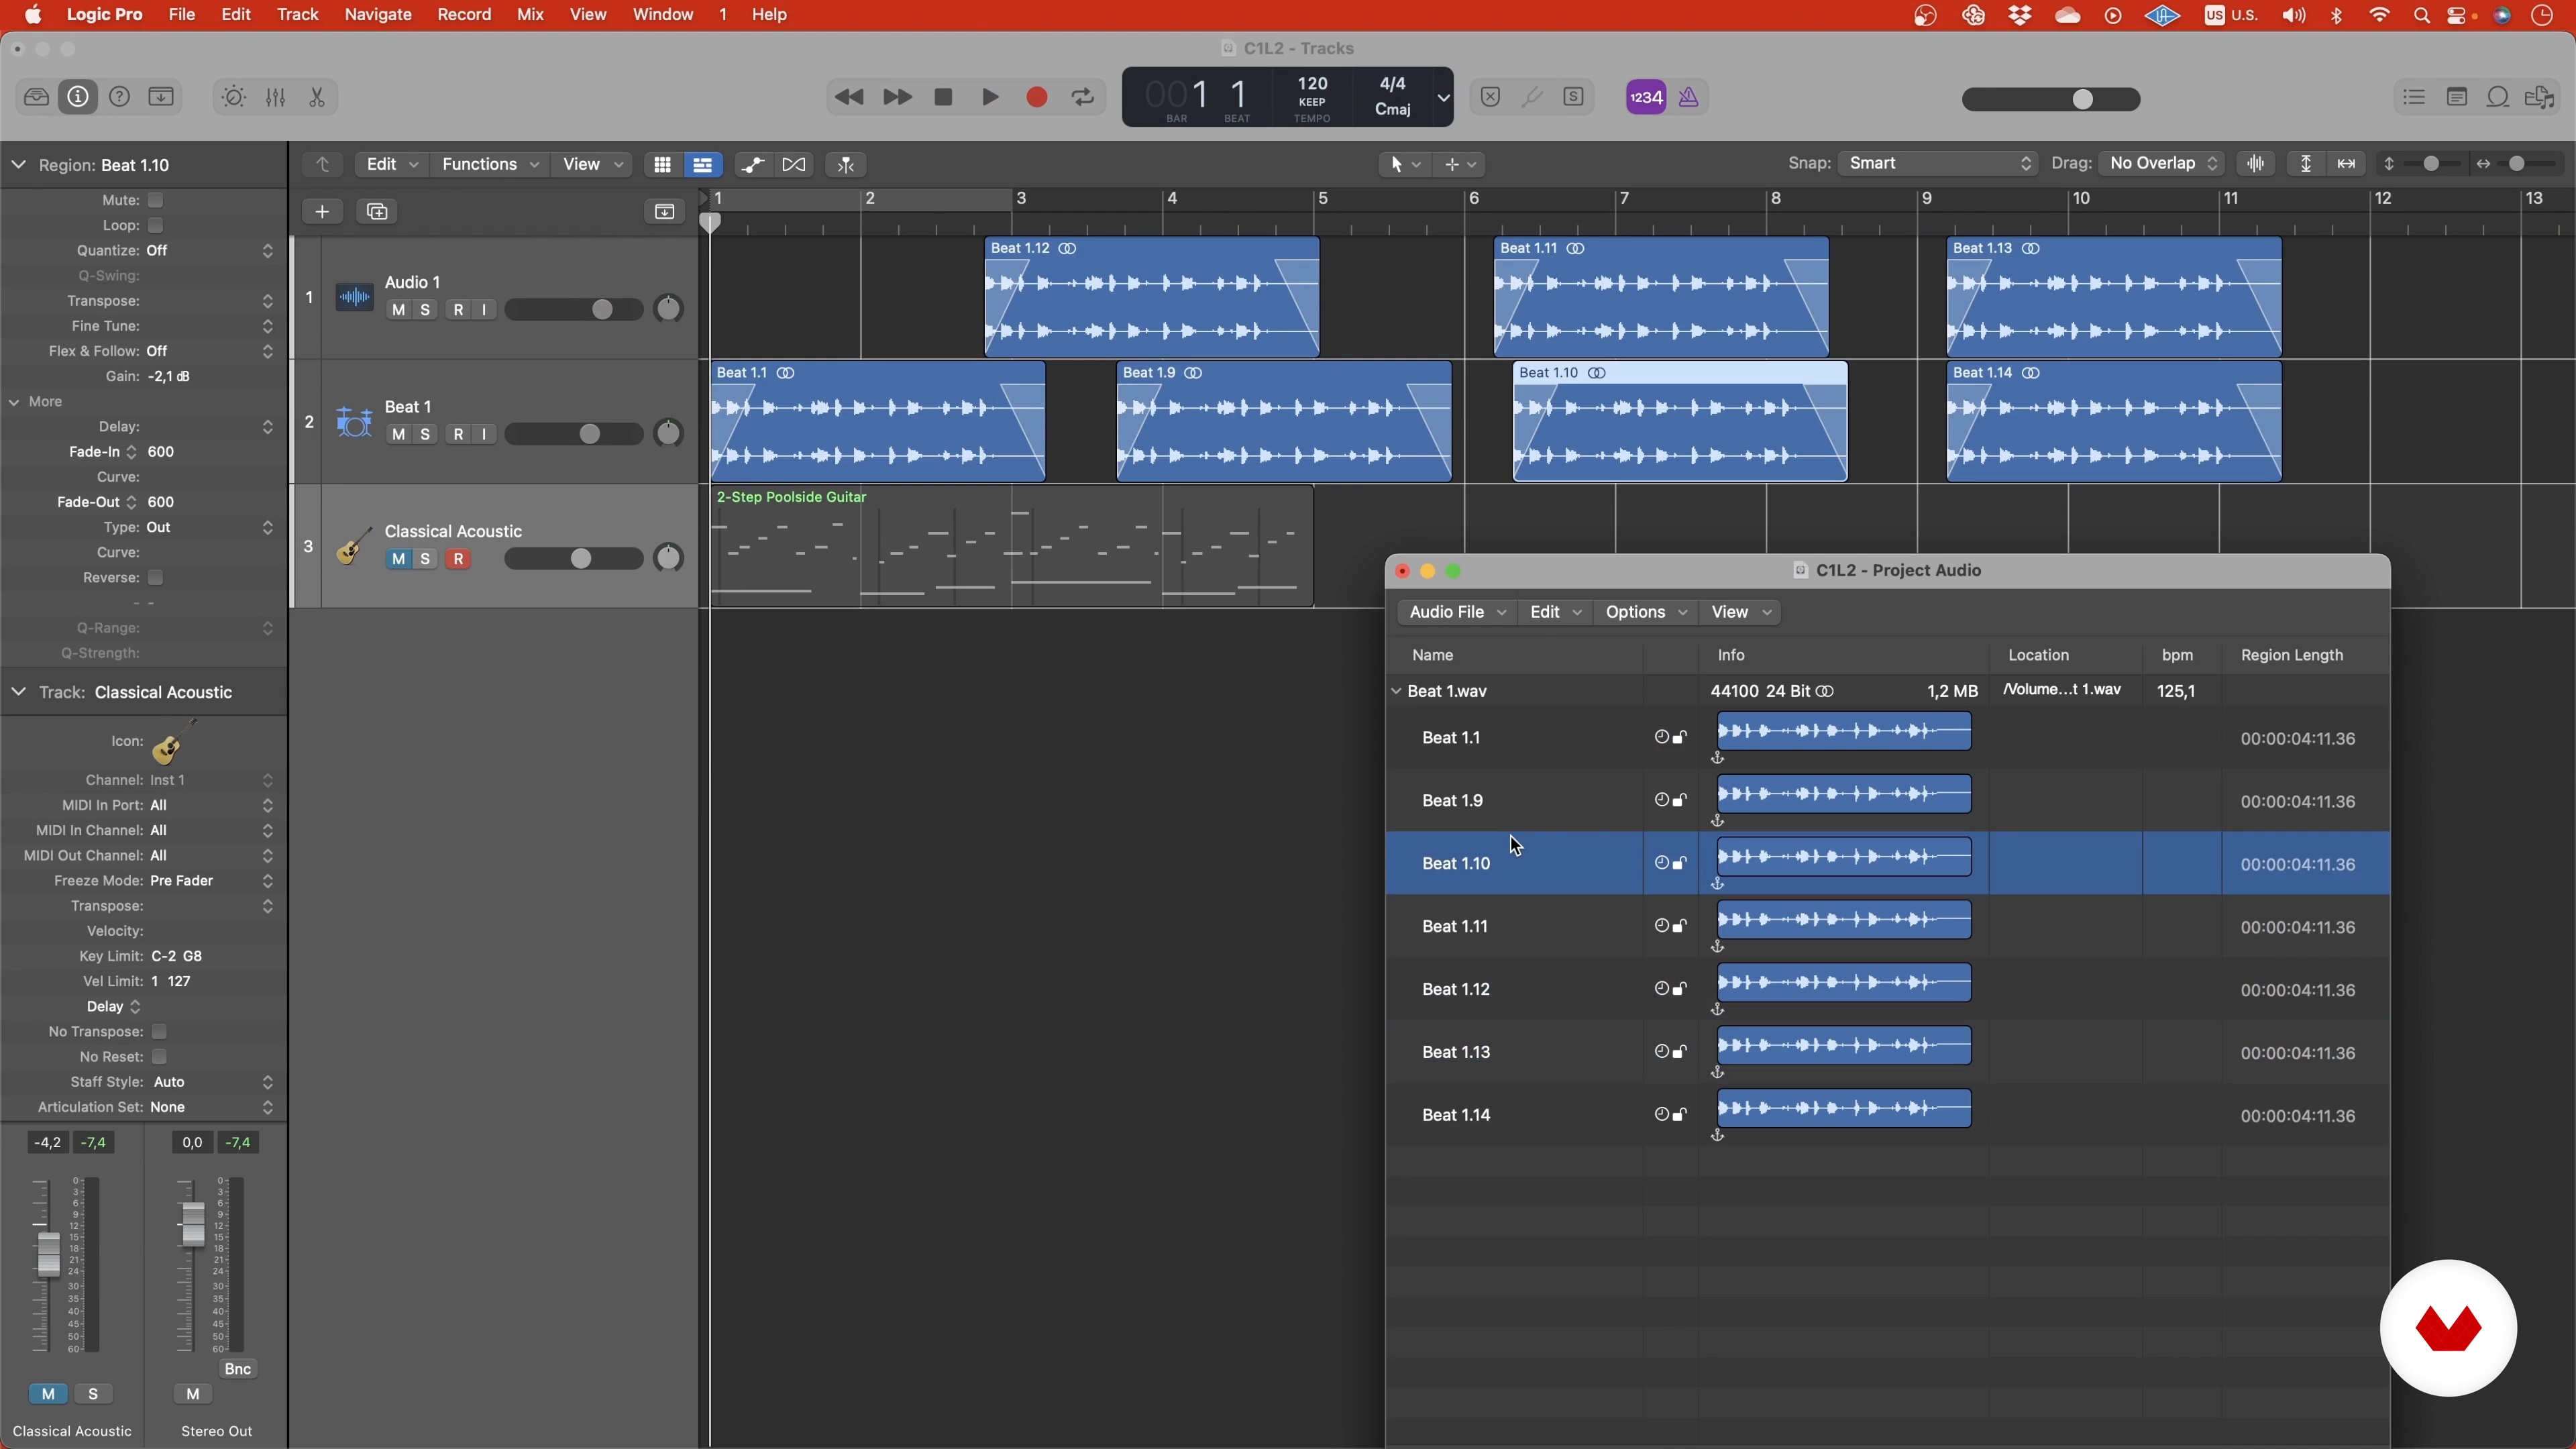The height and width of the screenshot is (1449, 2576).
Task: Open the Freeze Mode dropdown
Action: [x=212, y=881]
